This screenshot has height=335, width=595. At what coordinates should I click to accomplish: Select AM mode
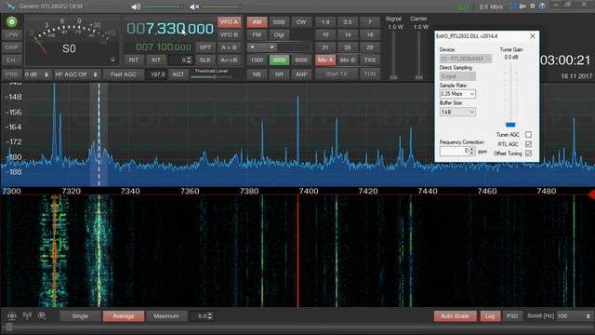click(257, 22)
